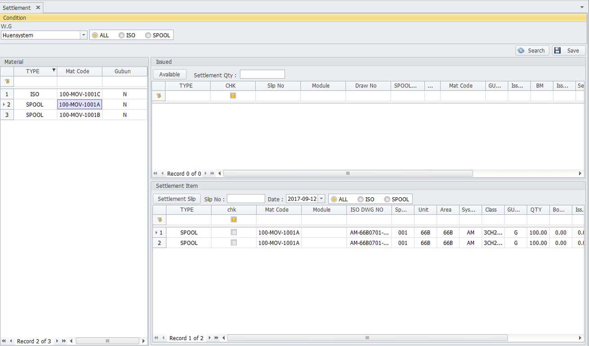Click the Search refresh icon button
This screenshot has height=346, width=589.
coord(521,51)
